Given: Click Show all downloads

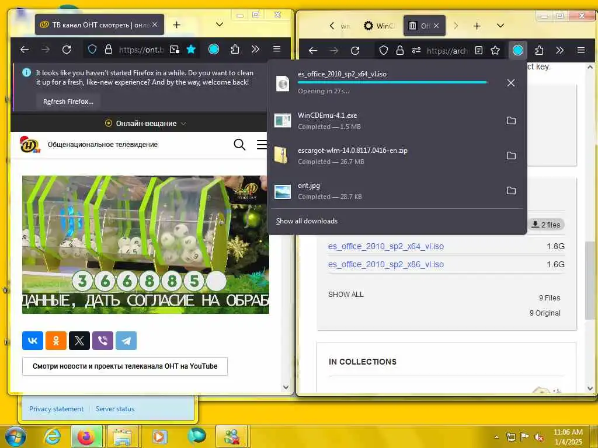Looking at the screenshot, I should click(307, 221).
